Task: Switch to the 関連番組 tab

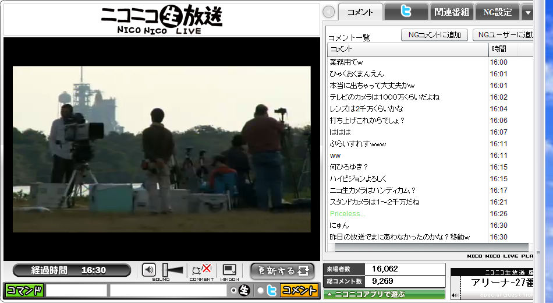Action: coord(452,12)
